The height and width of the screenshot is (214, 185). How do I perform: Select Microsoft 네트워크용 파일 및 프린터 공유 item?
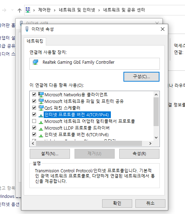click(x=84, y=101)
